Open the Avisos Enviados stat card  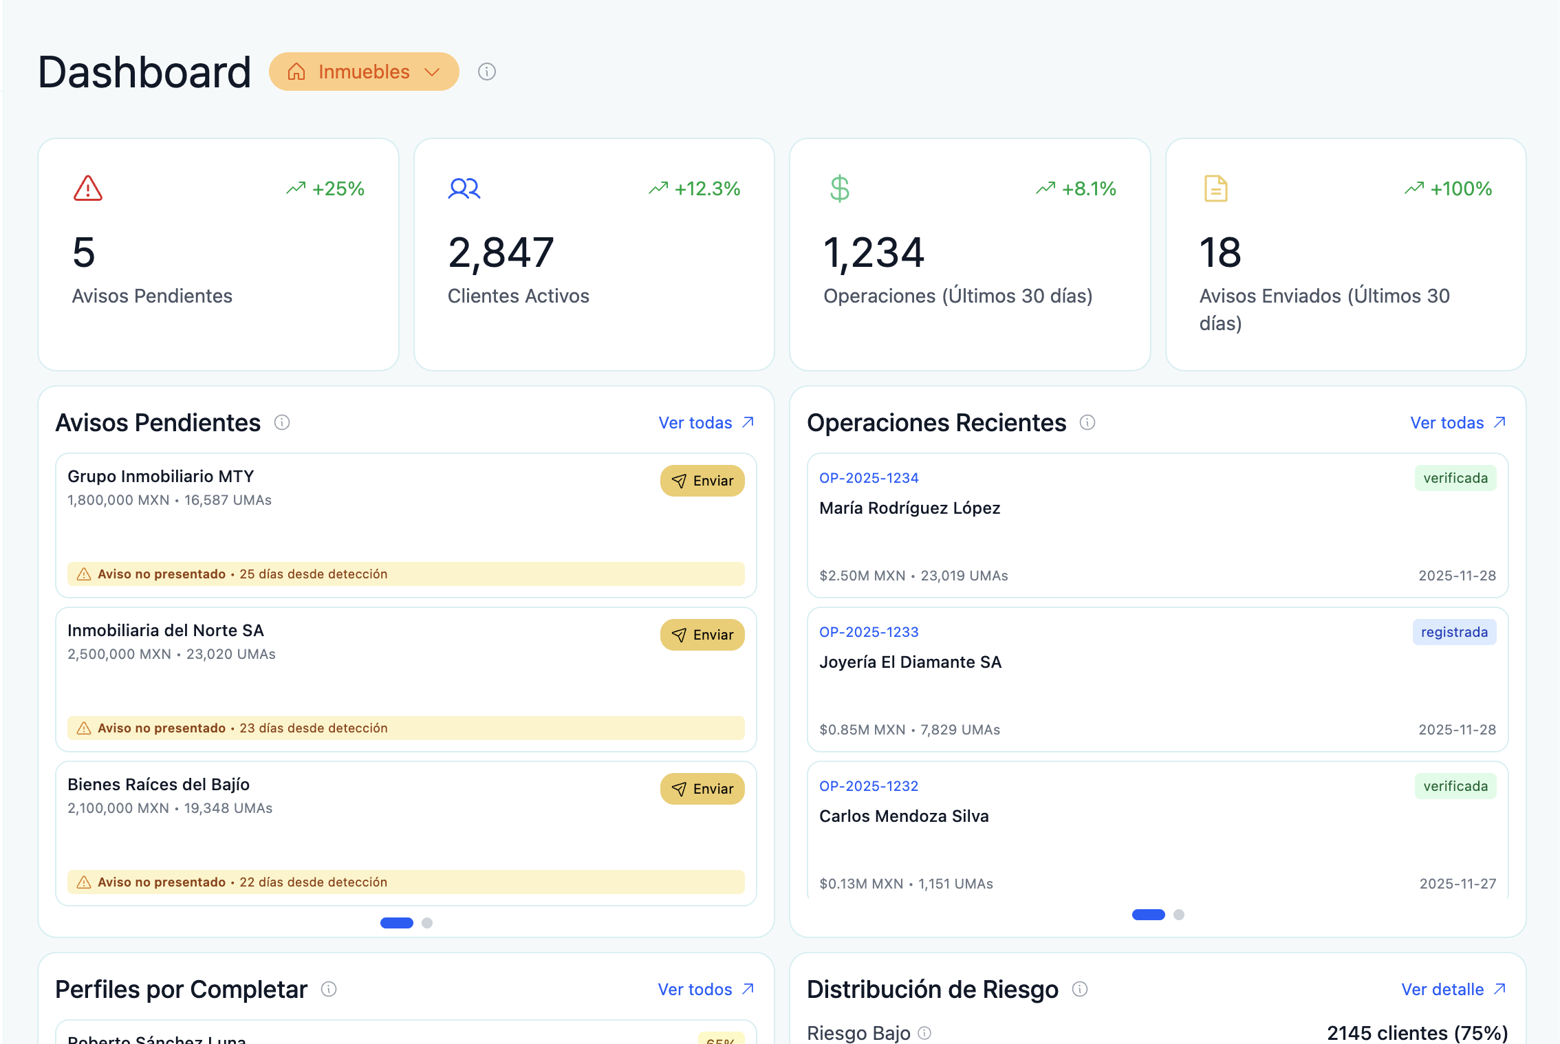tap(1346, 254)
